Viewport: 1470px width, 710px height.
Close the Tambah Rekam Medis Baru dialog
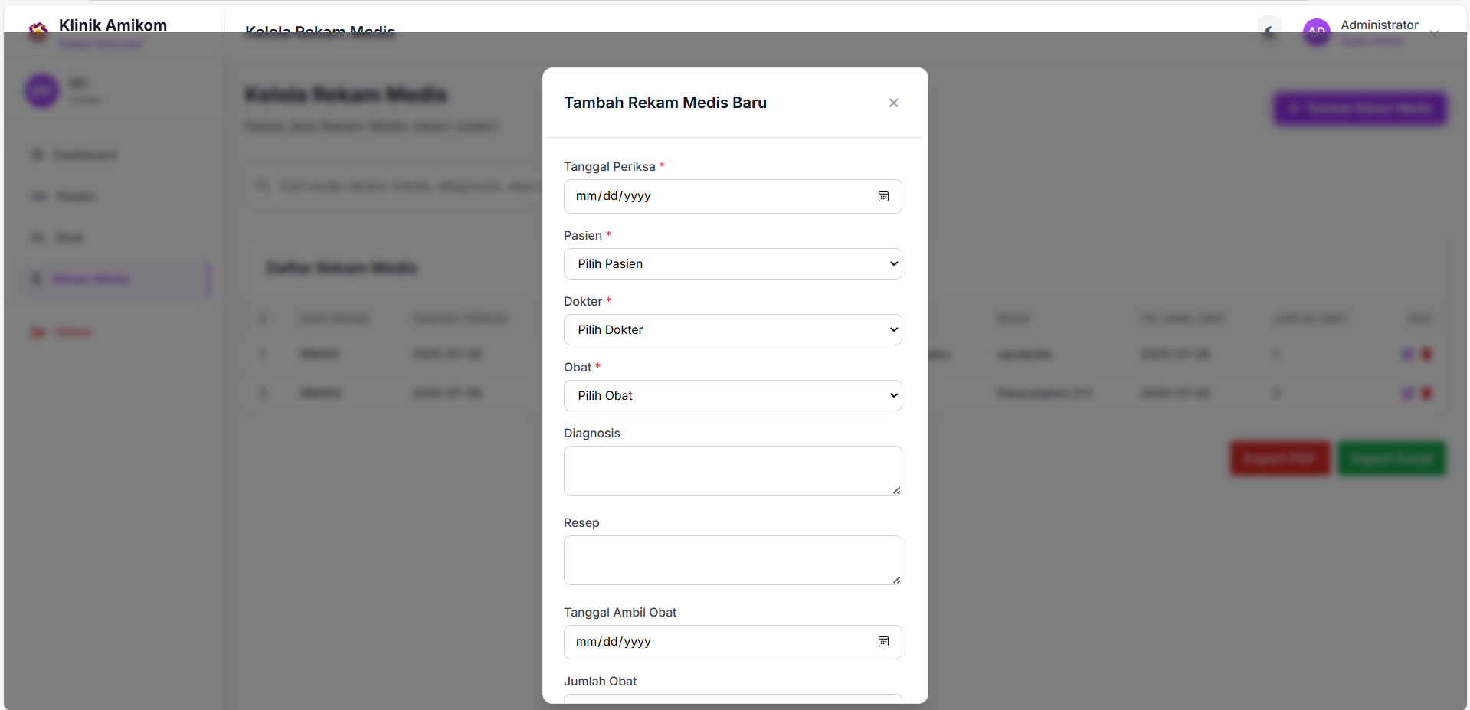893,103
